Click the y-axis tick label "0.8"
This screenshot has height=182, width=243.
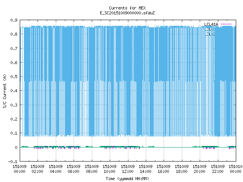pyautogui.click(x=14, y=34)
